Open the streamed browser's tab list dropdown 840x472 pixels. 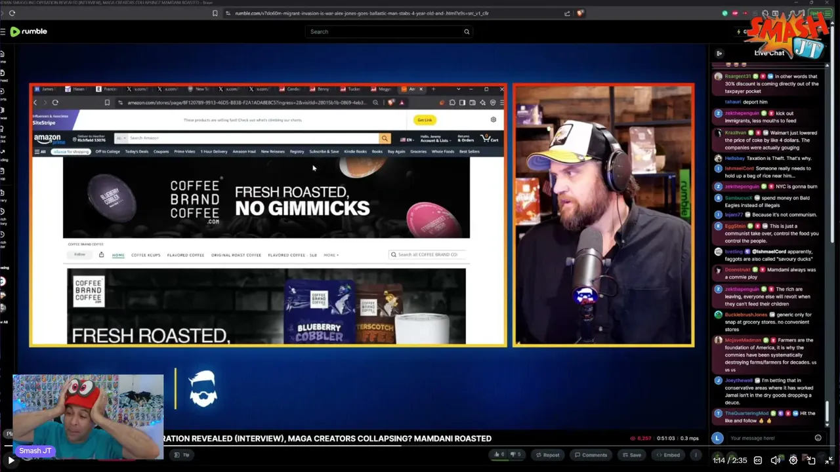tap(458, 89)
